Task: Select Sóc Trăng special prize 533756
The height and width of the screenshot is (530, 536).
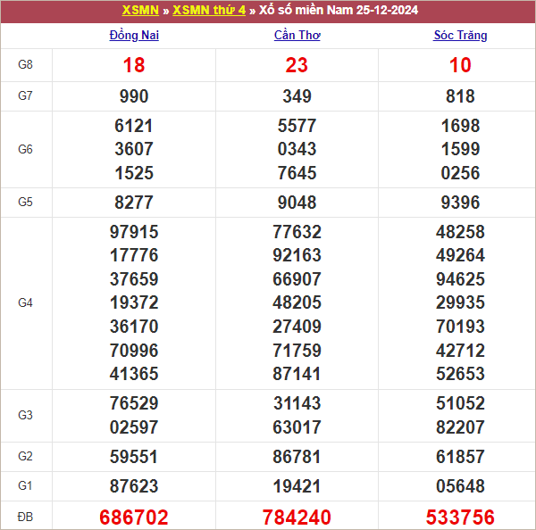Action: click(460, 517)
